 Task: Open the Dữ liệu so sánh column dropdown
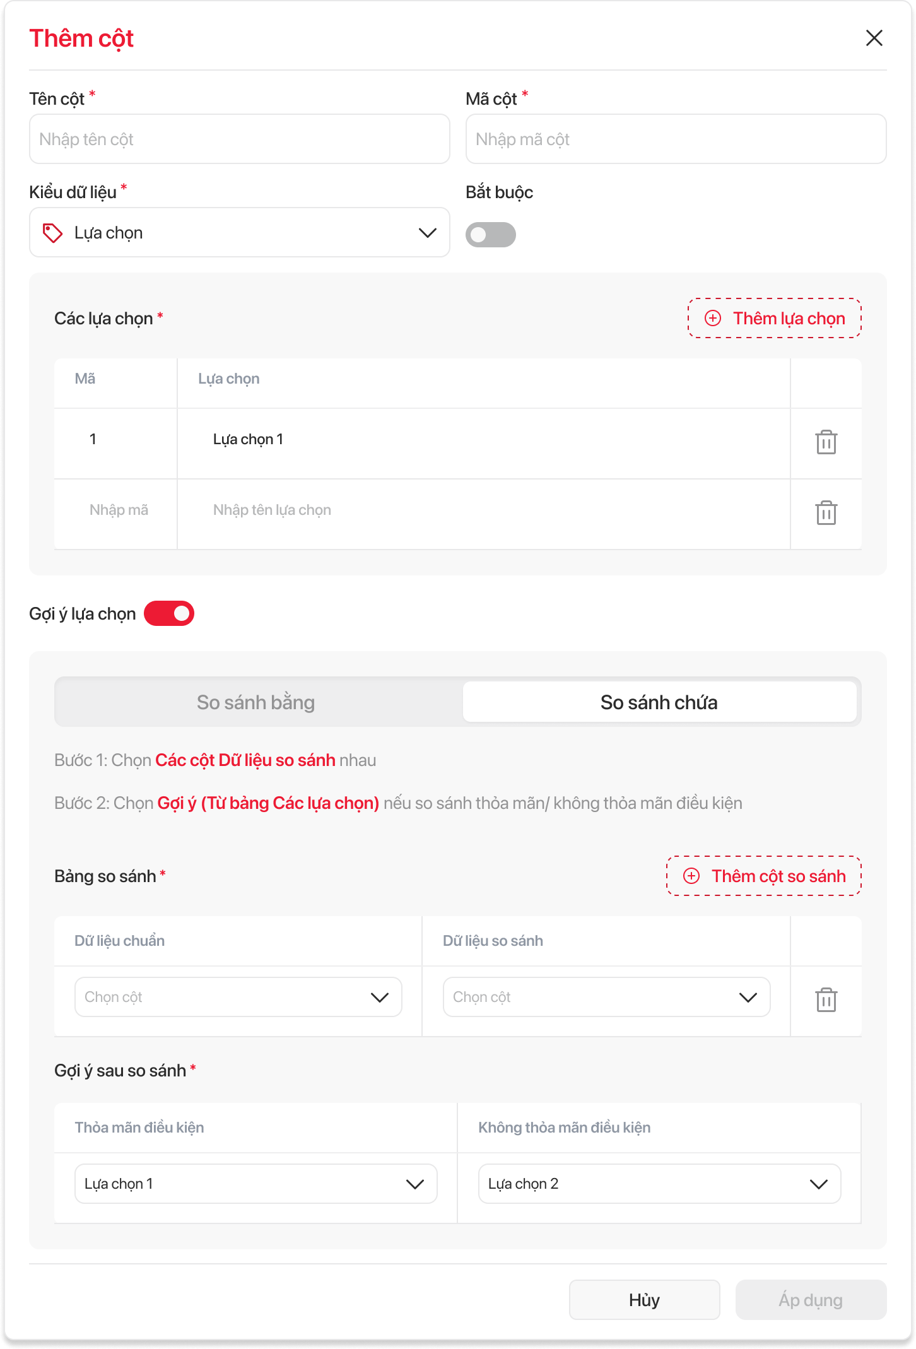click(x=606, y=997)
